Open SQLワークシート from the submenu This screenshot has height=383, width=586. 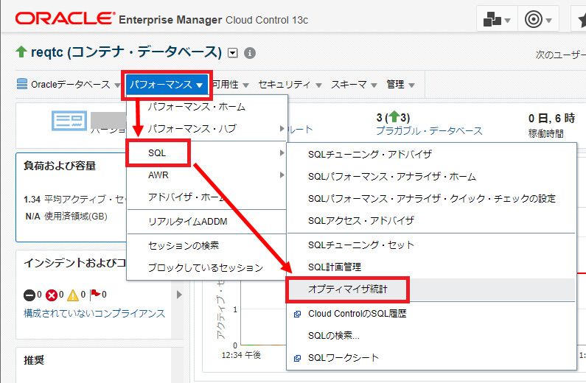(343, 358)
